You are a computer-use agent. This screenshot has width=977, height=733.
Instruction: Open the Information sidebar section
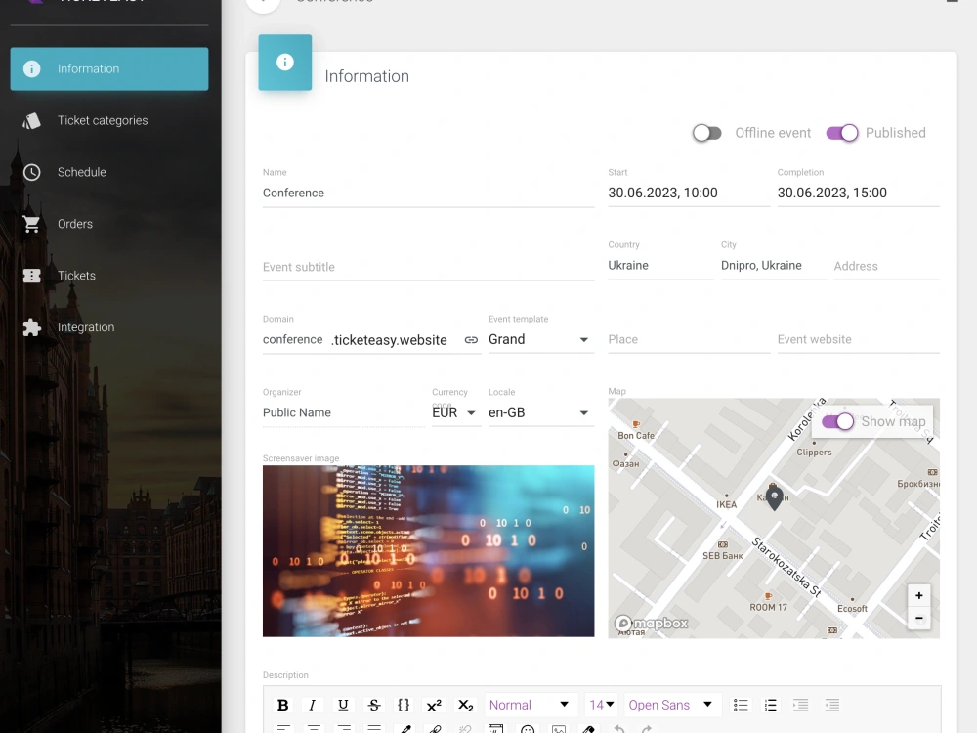109,68
